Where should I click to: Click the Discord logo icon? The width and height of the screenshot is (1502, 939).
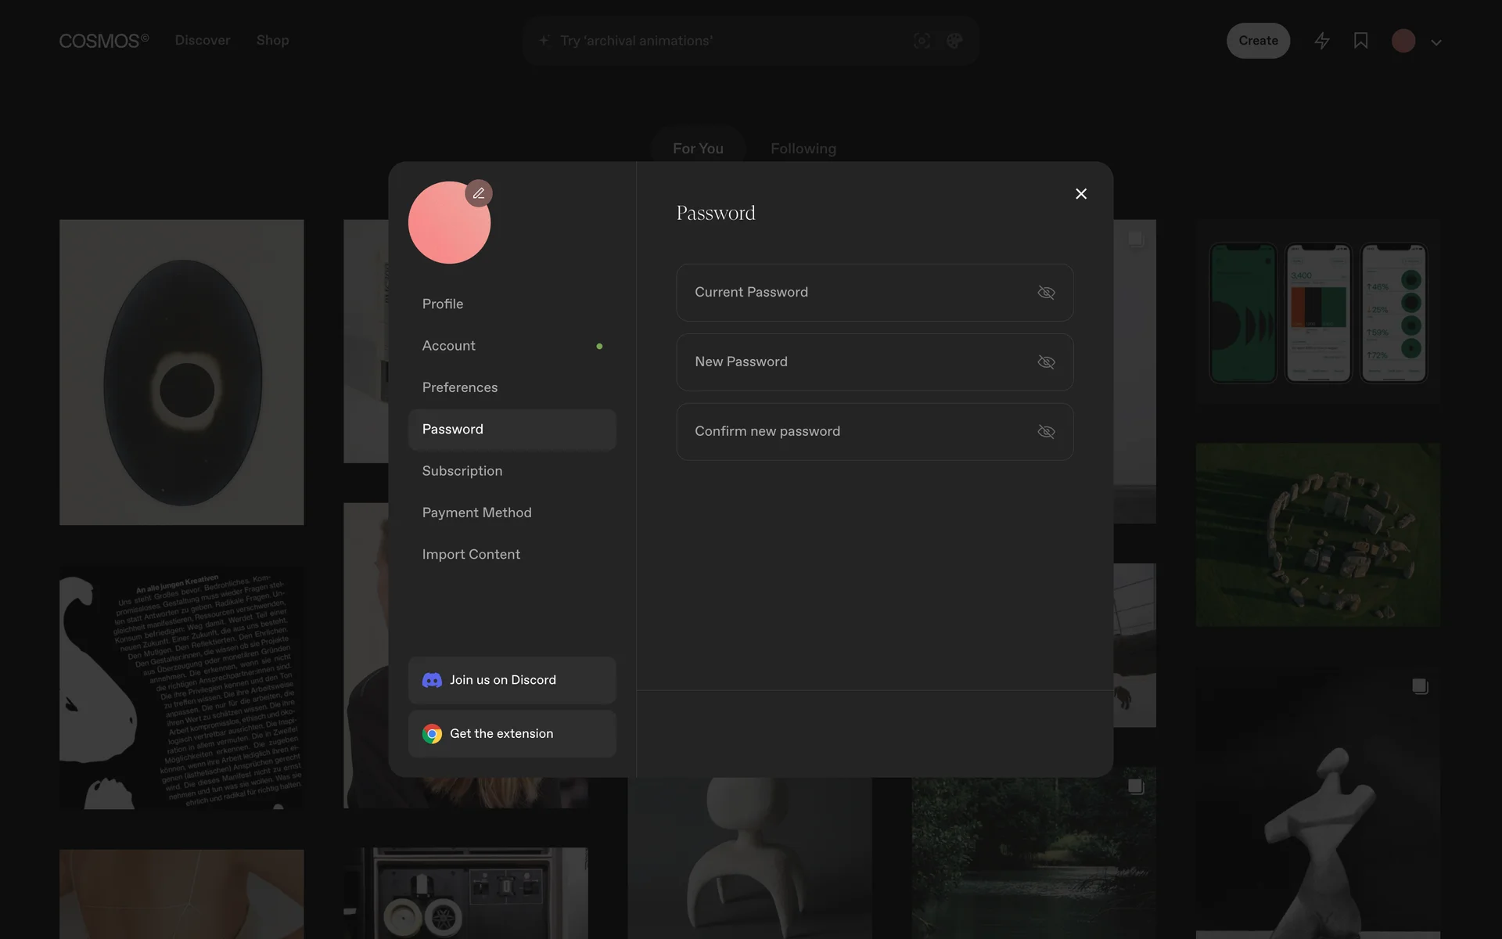pos(432,680)
